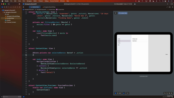174x98 pixels.
Task: Switch to the ContentView editor tab
Action: 35,7
